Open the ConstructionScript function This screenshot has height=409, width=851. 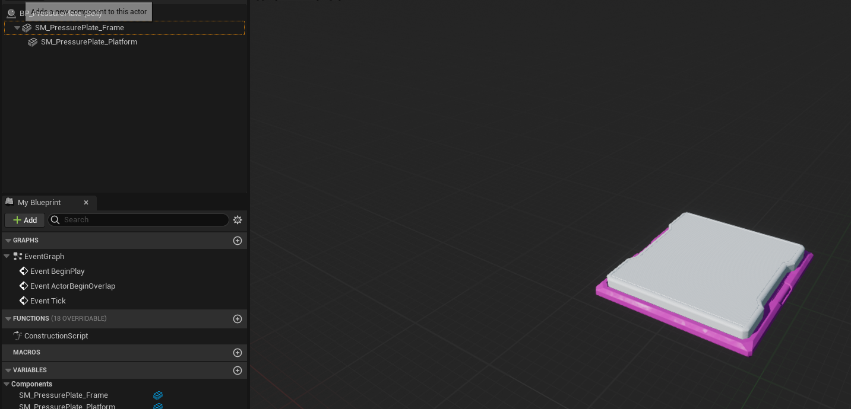pos(56,336)
